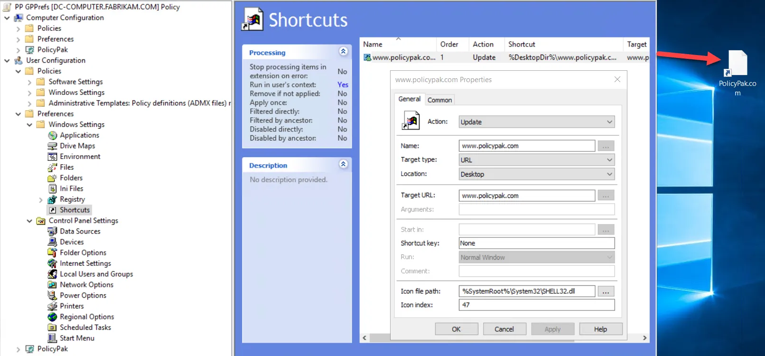Click the Data Sources icon

coord(52,231)
